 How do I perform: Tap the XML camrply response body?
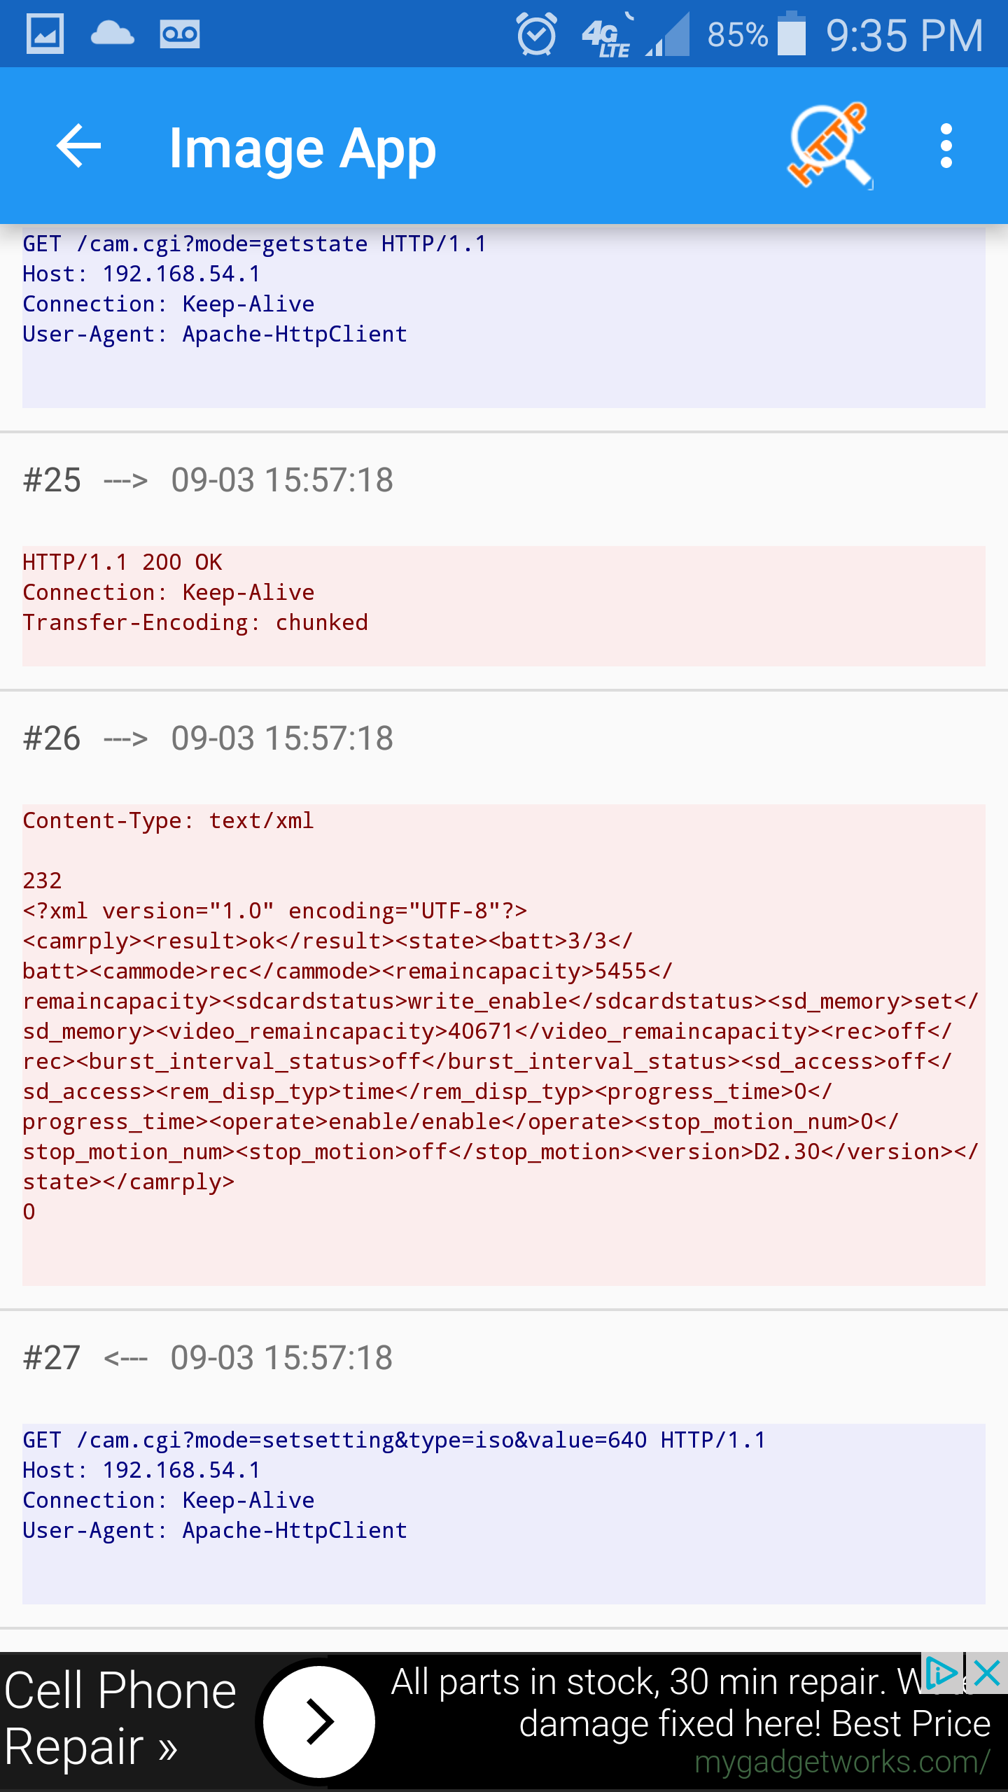coord(504,1043)
